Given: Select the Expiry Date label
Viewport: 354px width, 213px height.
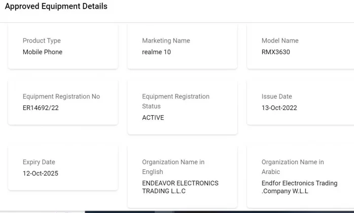Looking at the screenshot, I should [39, 162].
